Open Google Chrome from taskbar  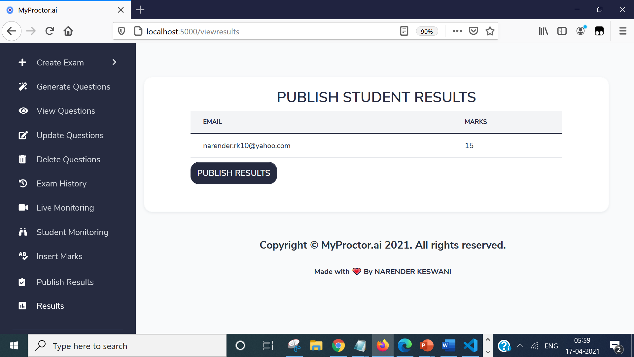338,346
